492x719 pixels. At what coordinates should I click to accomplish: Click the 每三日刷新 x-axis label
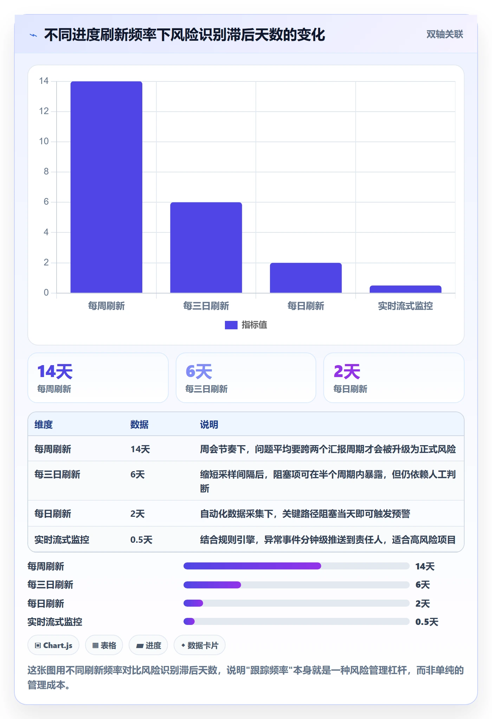click(x=206, y=306)
